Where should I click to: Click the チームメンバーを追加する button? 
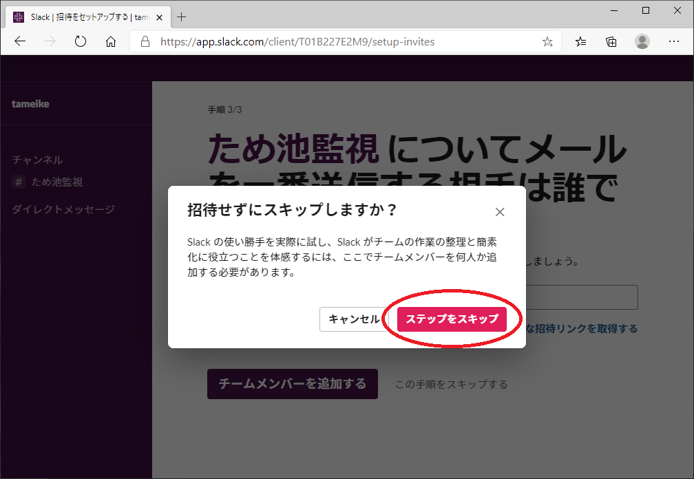tap(292, 384)
